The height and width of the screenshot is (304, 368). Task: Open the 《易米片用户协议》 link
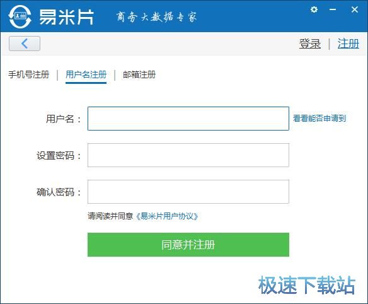[x=167, y=216]
